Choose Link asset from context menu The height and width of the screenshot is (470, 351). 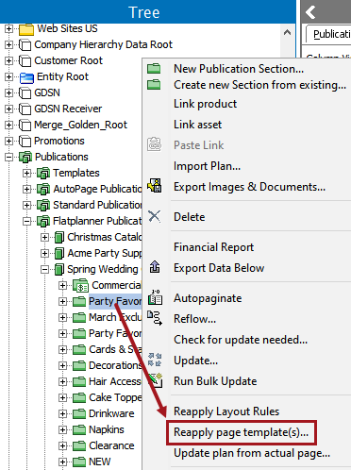197,125
